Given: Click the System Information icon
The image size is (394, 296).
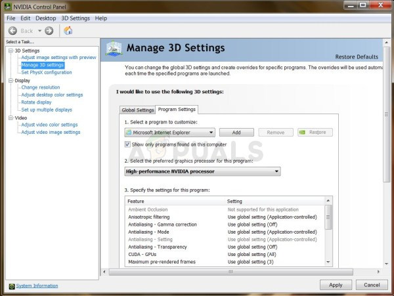Looking at the screenshot, I should [12, 286].
